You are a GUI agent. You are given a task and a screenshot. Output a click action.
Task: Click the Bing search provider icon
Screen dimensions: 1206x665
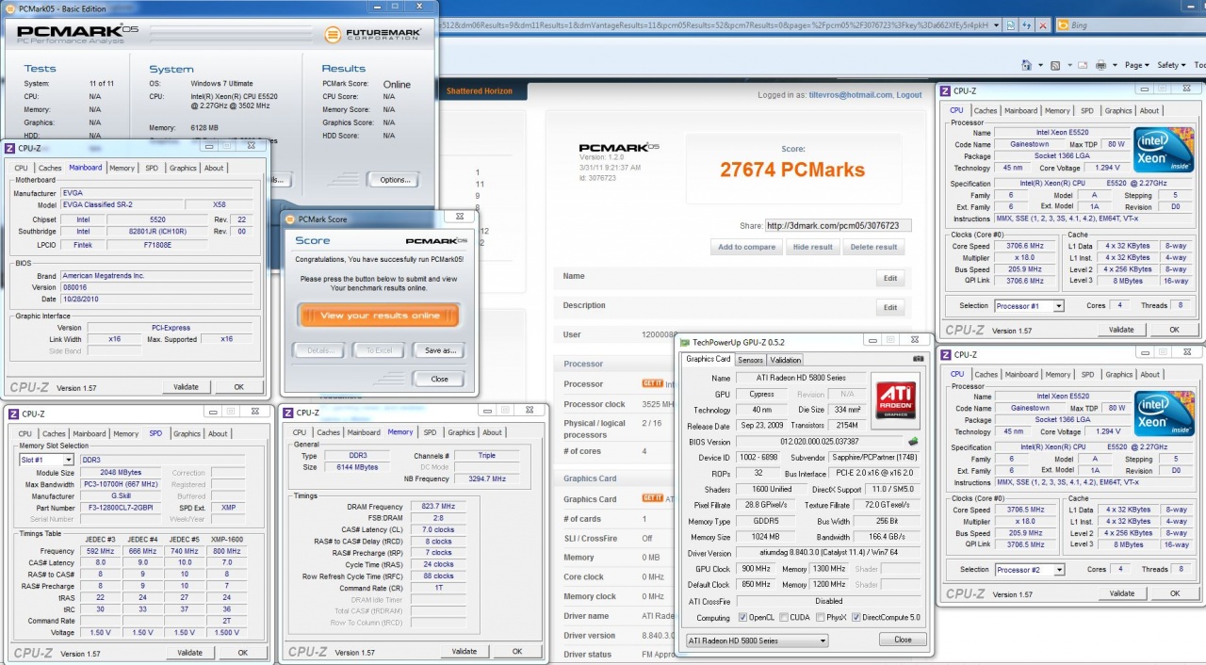point(1064,24)
